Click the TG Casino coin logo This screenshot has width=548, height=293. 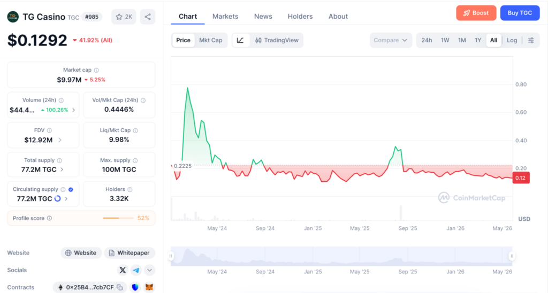(x=13, y=17)
